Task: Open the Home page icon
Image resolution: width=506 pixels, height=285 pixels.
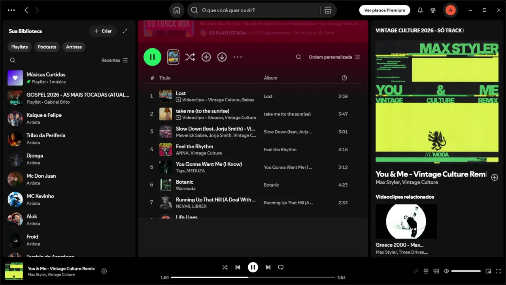Action: (177, 10)
